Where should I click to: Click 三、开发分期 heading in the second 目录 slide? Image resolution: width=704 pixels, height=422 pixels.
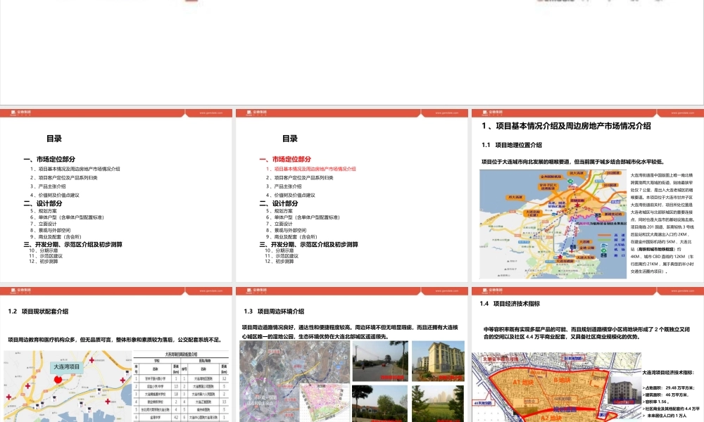coord(308,244)
